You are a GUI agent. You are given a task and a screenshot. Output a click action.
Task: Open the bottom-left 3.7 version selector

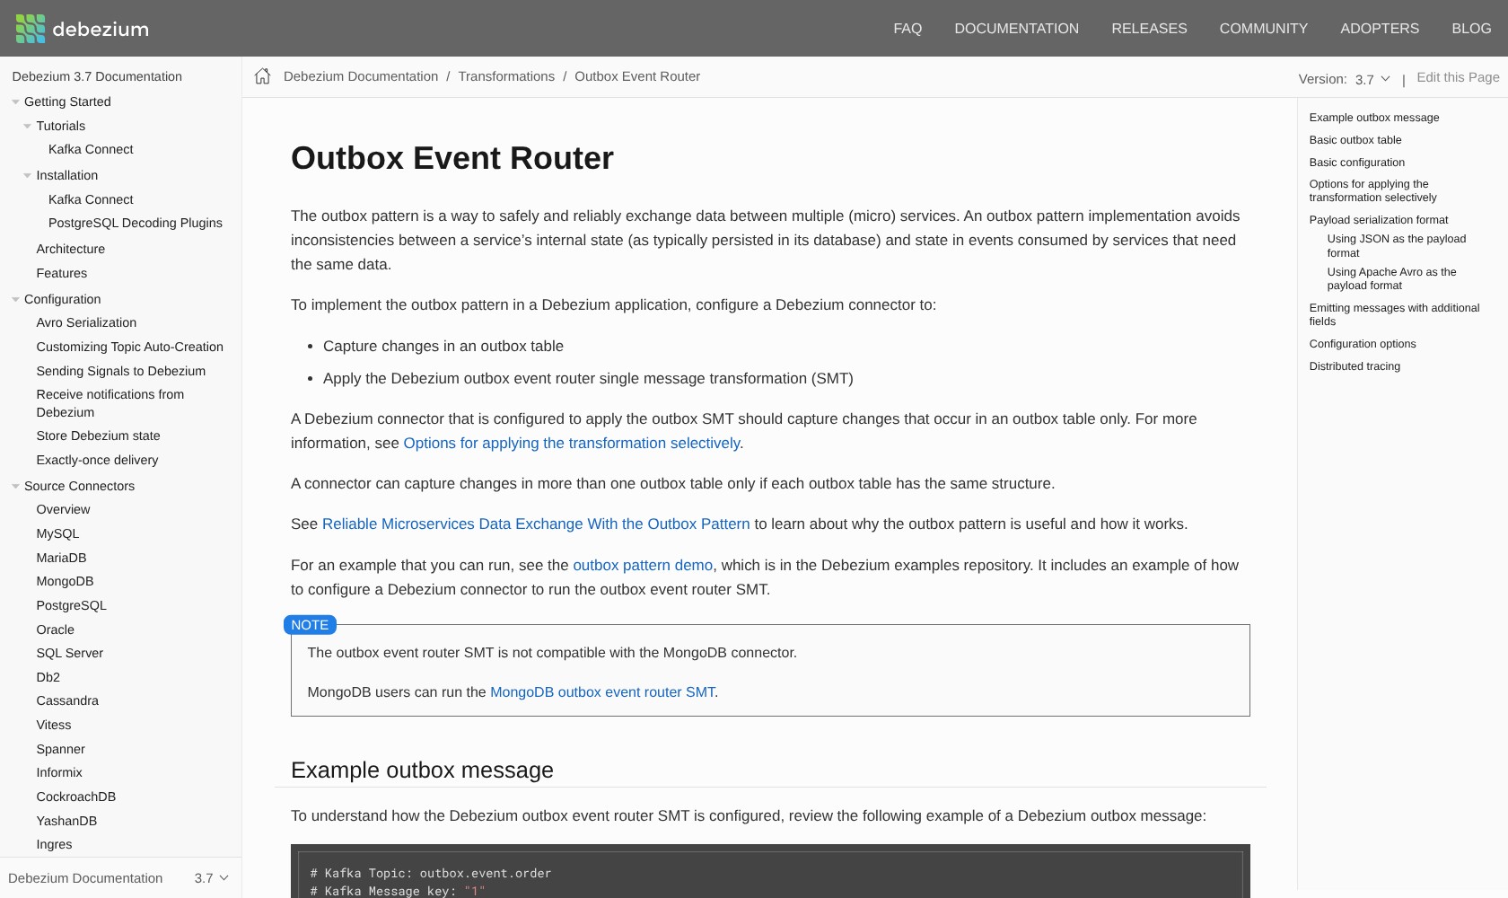coord(212,878)
